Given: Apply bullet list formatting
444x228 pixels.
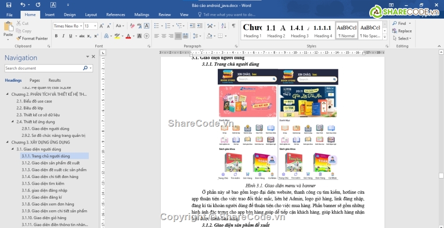Looking at the screenshot, I should pos(157,26).
